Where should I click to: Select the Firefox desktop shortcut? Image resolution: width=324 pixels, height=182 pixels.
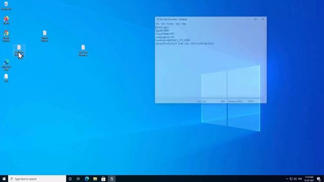pos(6,20)
